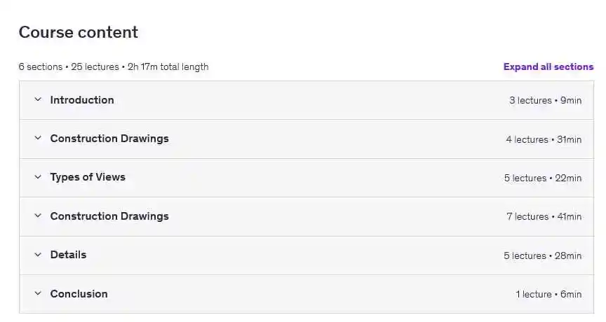Click the '5 lectures • 28min' label
606x322 pixels.
click(542, 256)
